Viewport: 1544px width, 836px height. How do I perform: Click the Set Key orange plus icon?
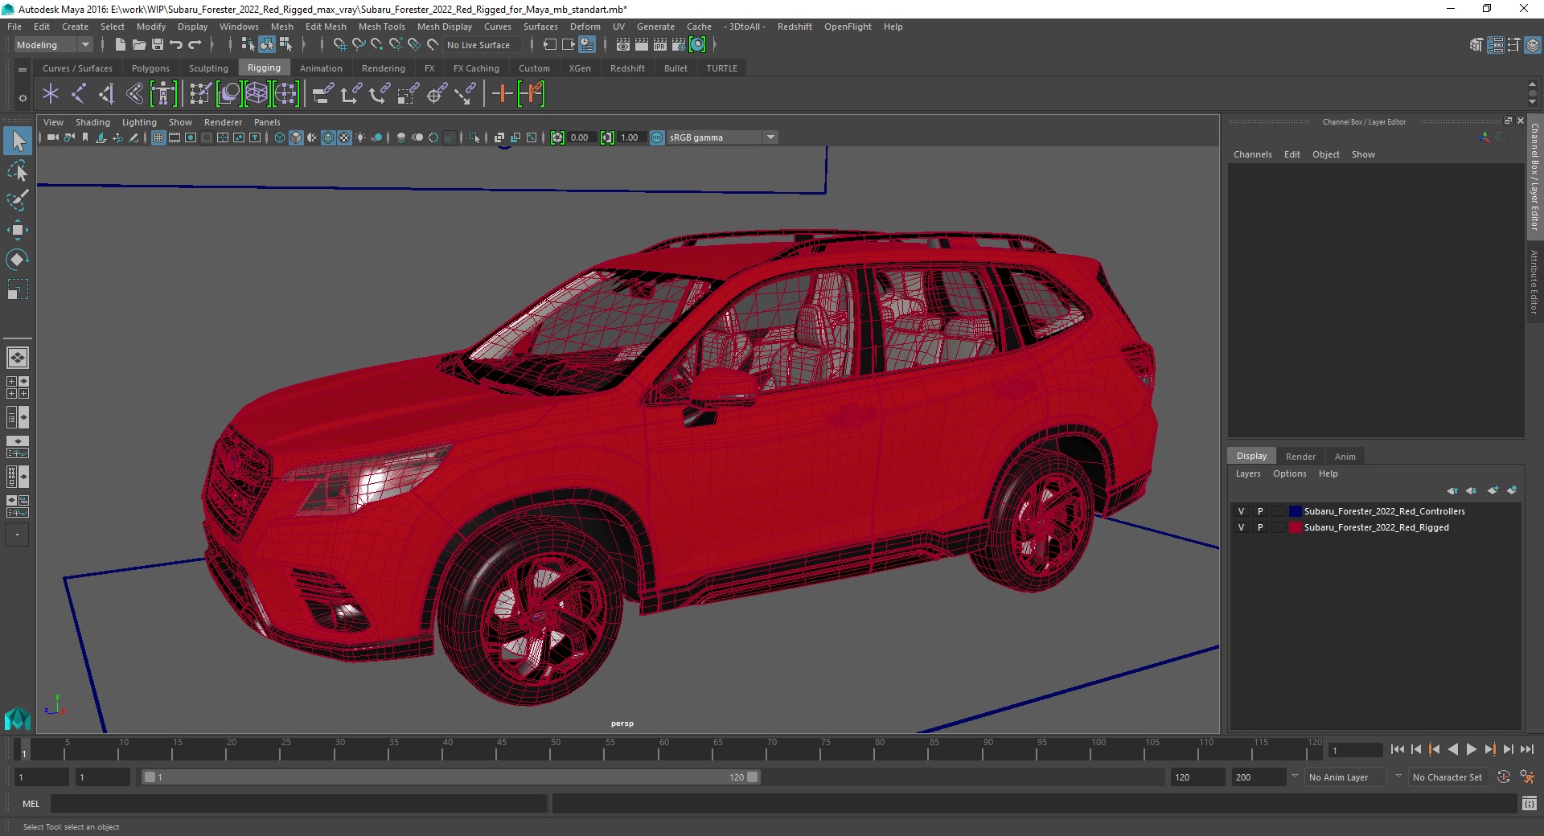tap(502, 94)
